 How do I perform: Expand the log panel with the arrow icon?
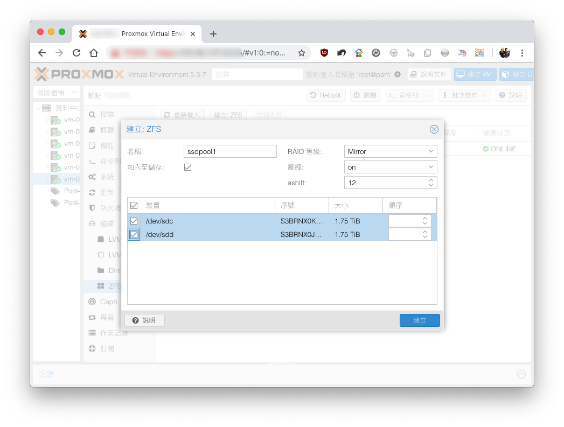(521, 374)
